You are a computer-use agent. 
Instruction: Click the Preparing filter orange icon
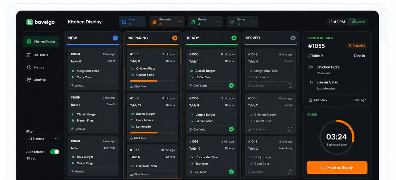point(154,22)
